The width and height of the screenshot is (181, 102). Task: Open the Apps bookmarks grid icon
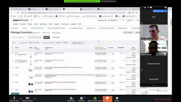[11, 16]
